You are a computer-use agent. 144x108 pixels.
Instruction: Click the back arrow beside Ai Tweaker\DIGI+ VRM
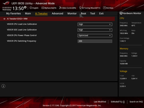(x=4, y=19)
